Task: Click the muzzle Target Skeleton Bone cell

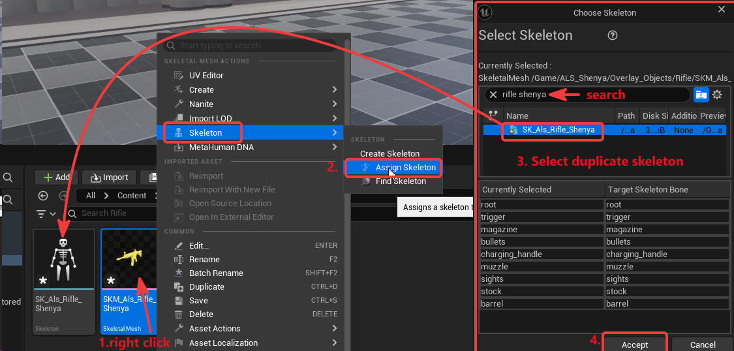Action: pyautogui.click(x=667, y=267)
